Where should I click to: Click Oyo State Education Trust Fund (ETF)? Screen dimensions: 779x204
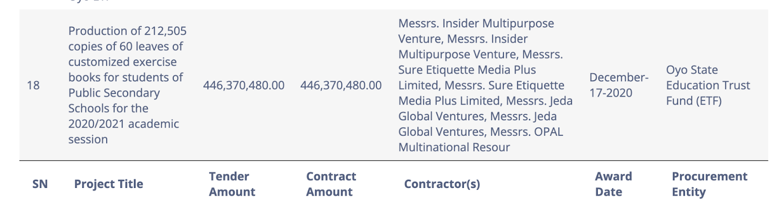point(708,85)
